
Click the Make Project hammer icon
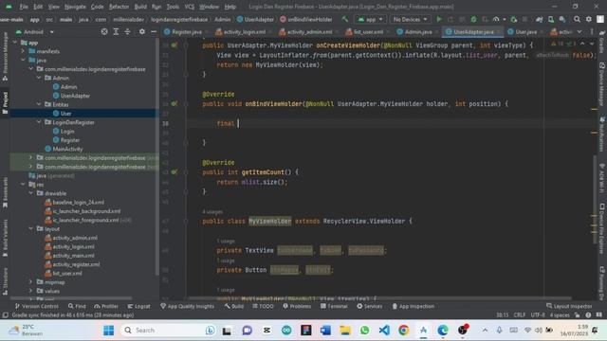pos(344,19)
